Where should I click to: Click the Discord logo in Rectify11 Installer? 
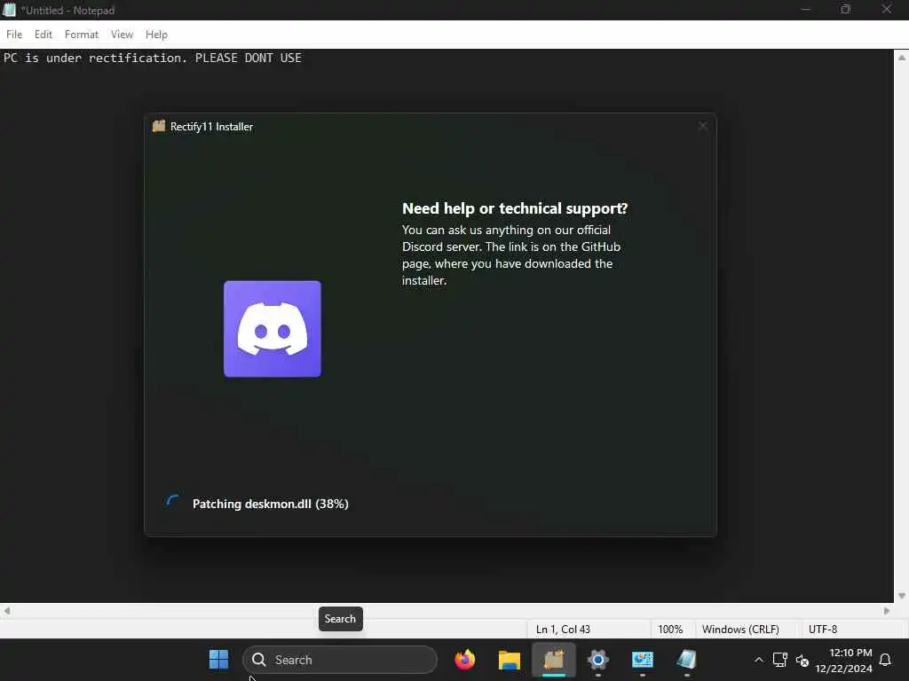point(272,329)
